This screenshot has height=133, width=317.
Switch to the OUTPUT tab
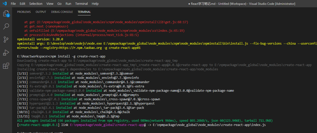click(x=41, y=12)
